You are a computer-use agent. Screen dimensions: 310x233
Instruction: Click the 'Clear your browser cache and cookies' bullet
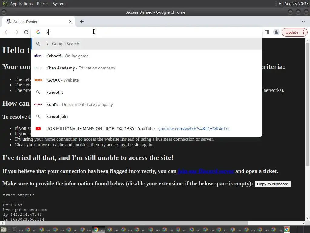click(x=84, y=145)
